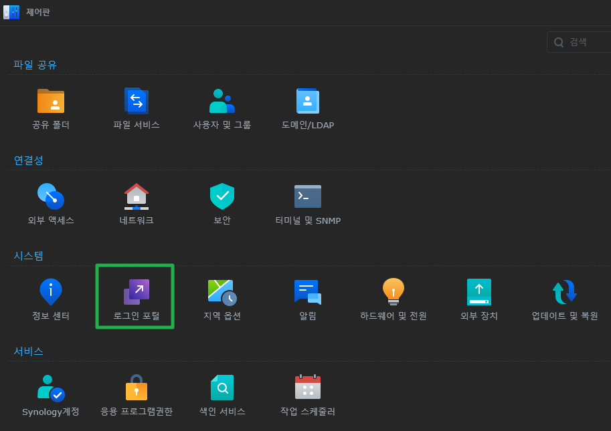Open 하드웨어 및 전원 settings
The width and height of the screenshot is (611, 431).
tap(394, 293)
